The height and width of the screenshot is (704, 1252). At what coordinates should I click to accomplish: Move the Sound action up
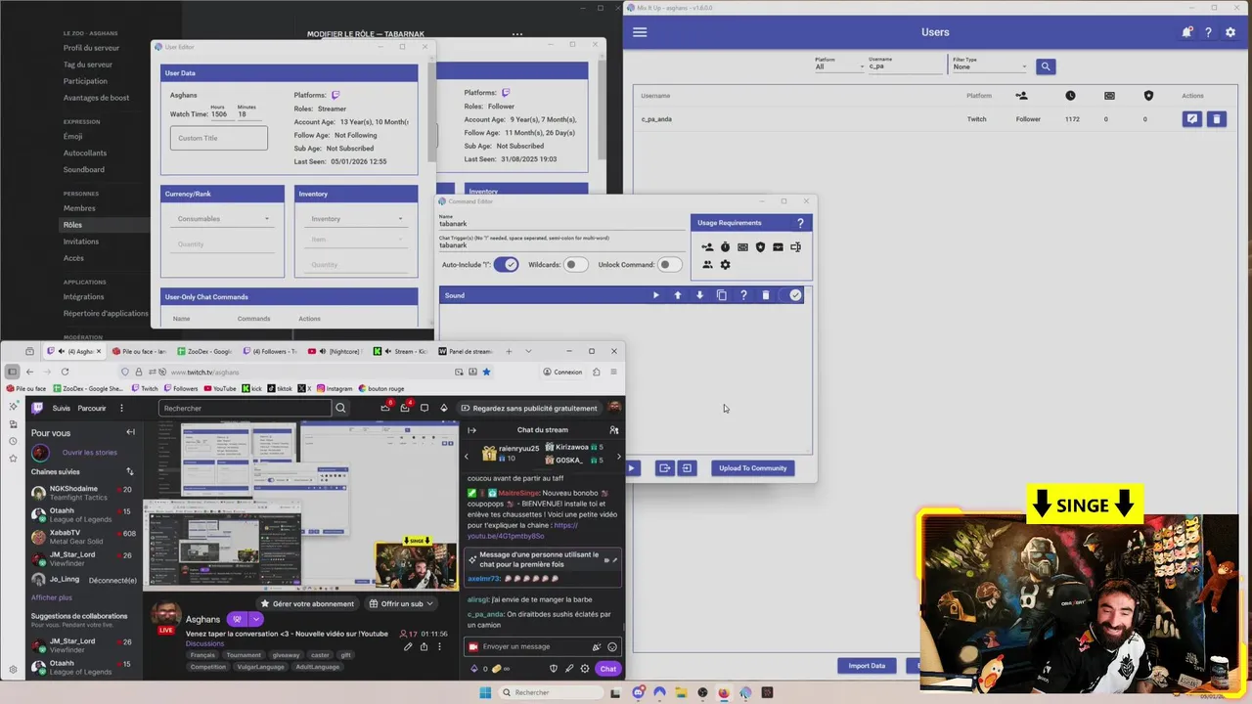tap(677, 295)
